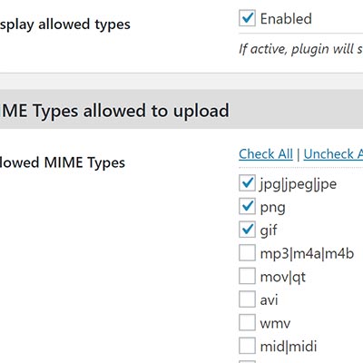Disable the png MIME type checkbox
This screenshot has width=363, height=363.
247,206
